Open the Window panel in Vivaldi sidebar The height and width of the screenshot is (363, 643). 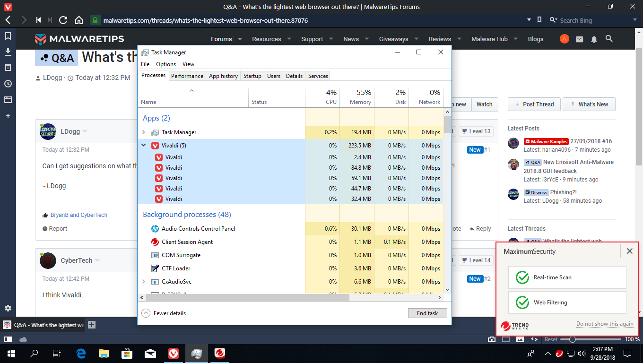8,100
